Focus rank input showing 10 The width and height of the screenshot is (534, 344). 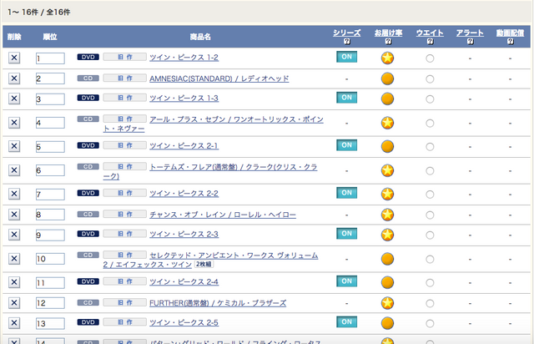(x=50, y=259)
